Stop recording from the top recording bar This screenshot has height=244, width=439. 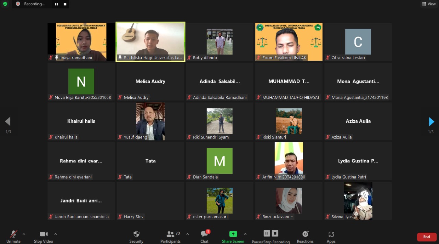[65, 4]
